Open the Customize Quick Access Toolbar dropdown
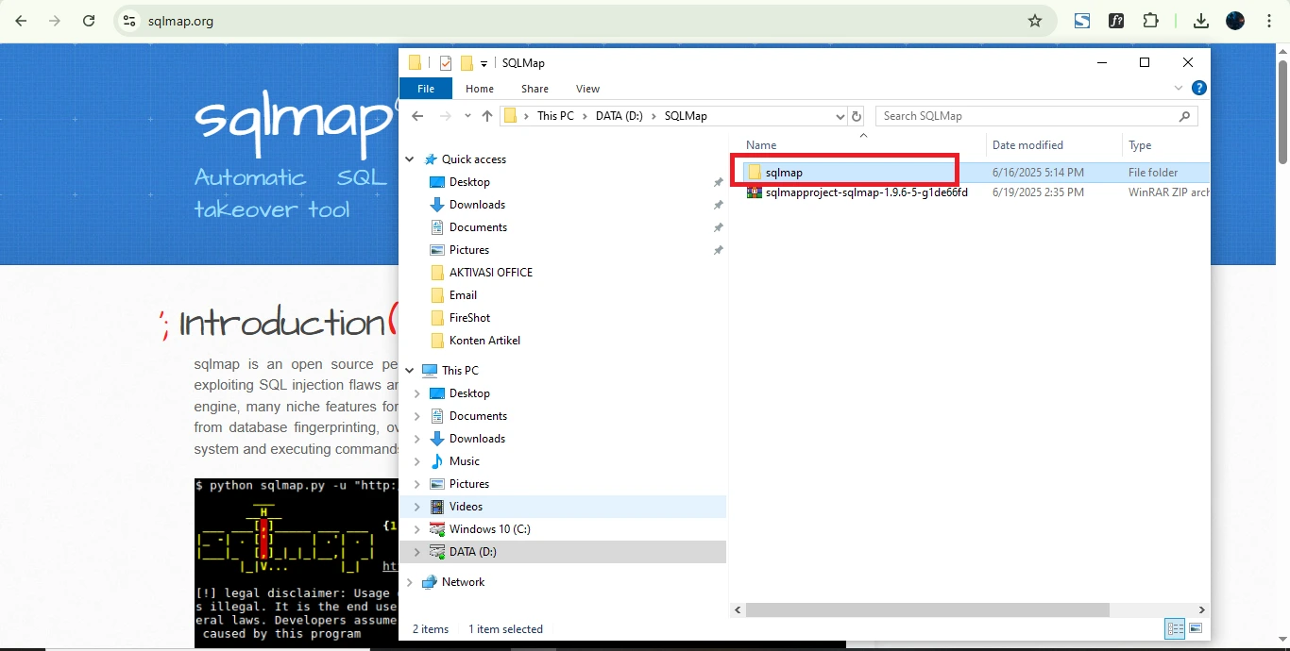This screenshot has width=1290, height=651. click(x=484, y=63)
